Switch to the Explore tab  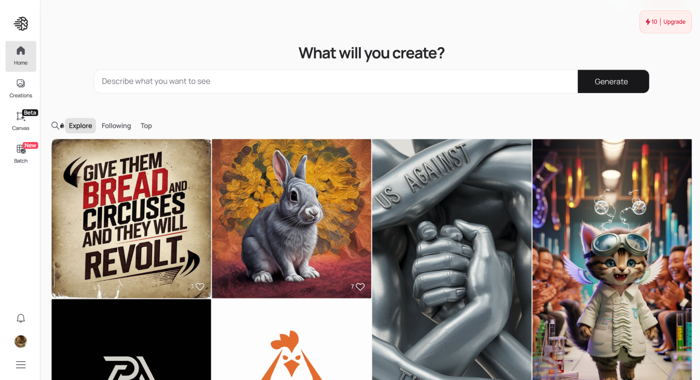pos(80,125)
